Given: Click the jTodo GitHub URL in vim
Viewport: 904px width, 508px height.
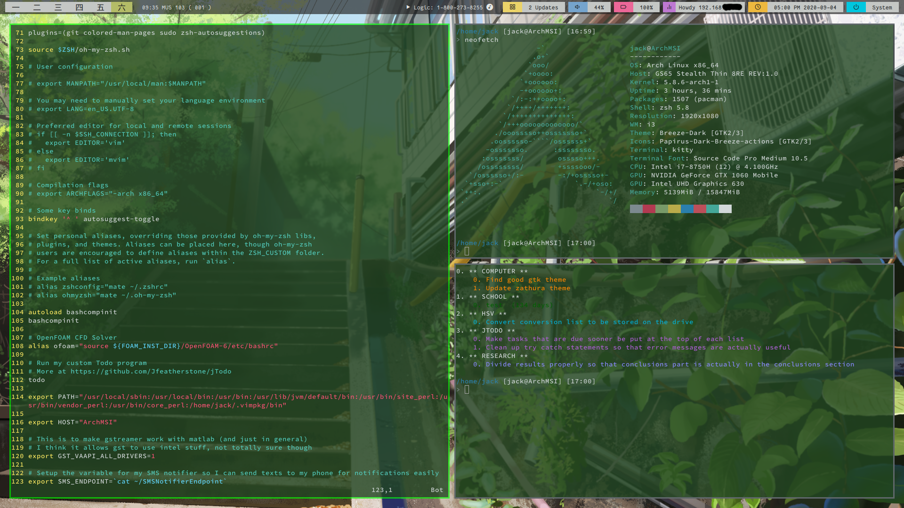Looking at the screenshot, I should click(151, 372).
